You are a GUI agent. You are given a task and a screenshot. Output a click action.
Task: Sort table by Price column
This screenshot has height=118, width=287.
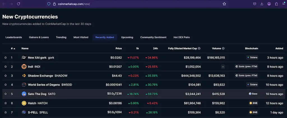(119, 48)
